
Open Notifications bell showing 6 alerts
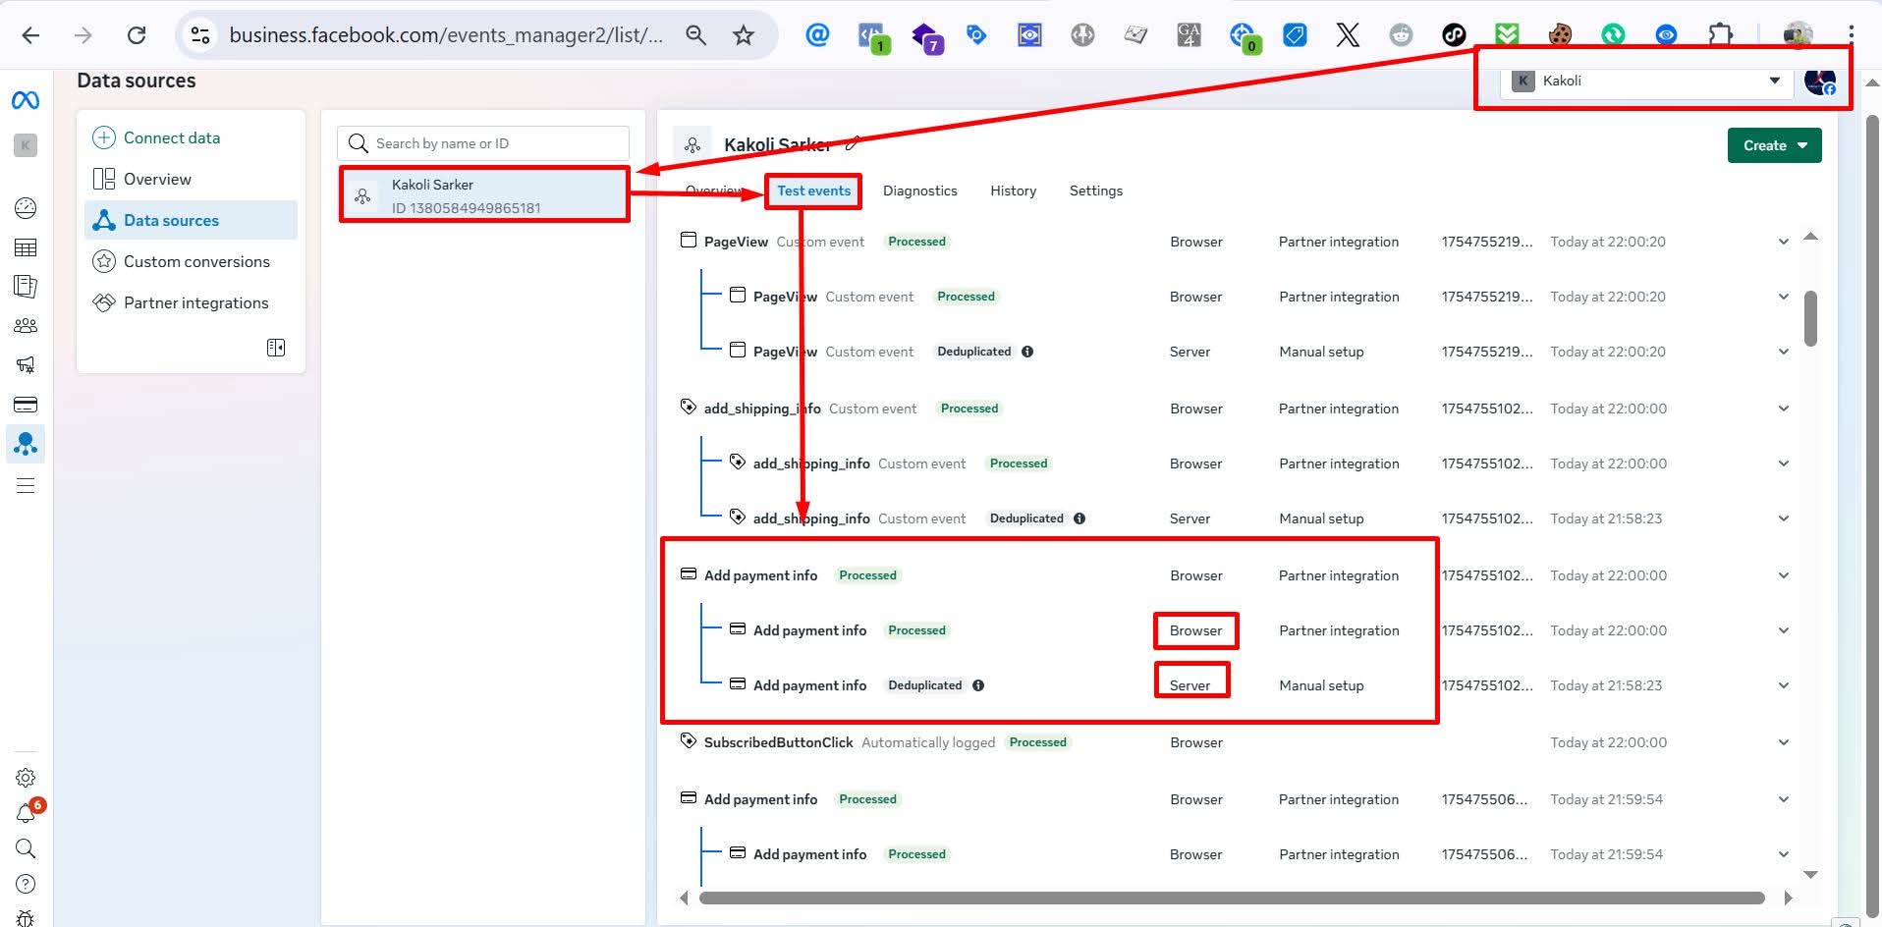point(26,813)
